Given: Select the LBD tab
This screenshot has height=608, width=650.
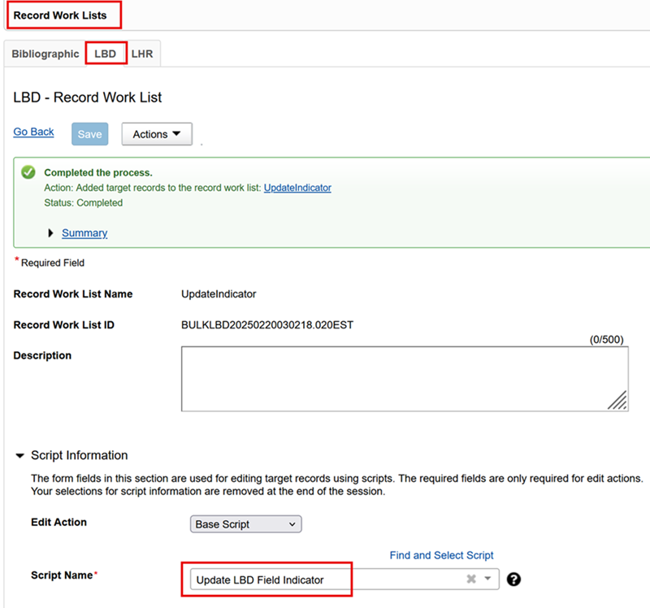Looking at the screenshot, I should pos(106,54).
